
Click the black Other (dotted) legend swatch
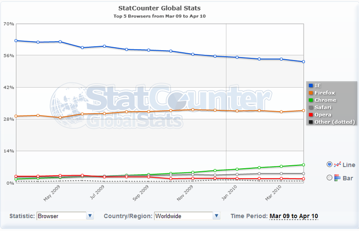coord(310,122)
